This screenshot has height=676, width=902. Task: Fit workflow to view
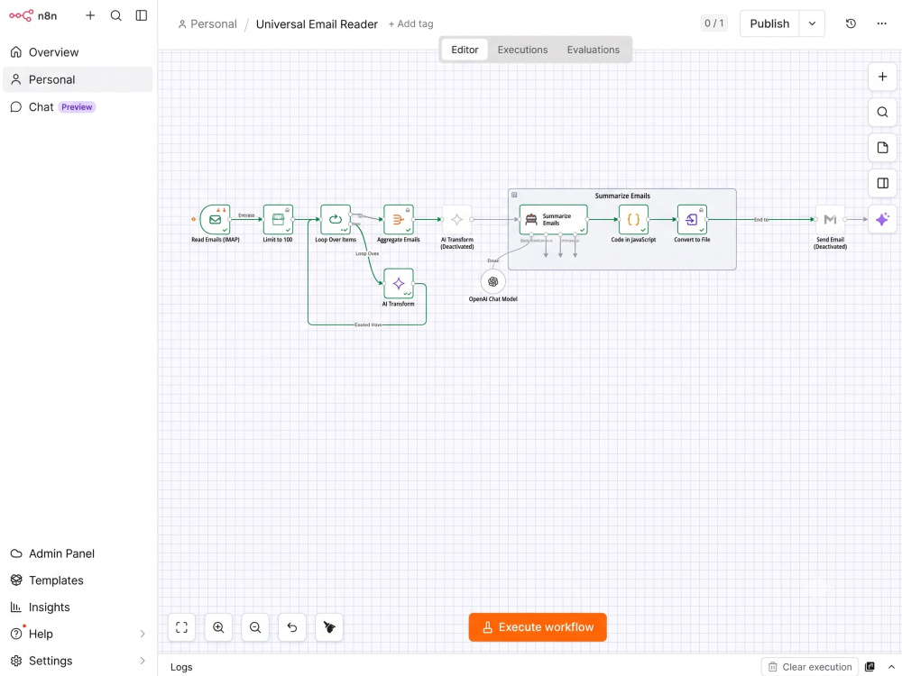182,627
